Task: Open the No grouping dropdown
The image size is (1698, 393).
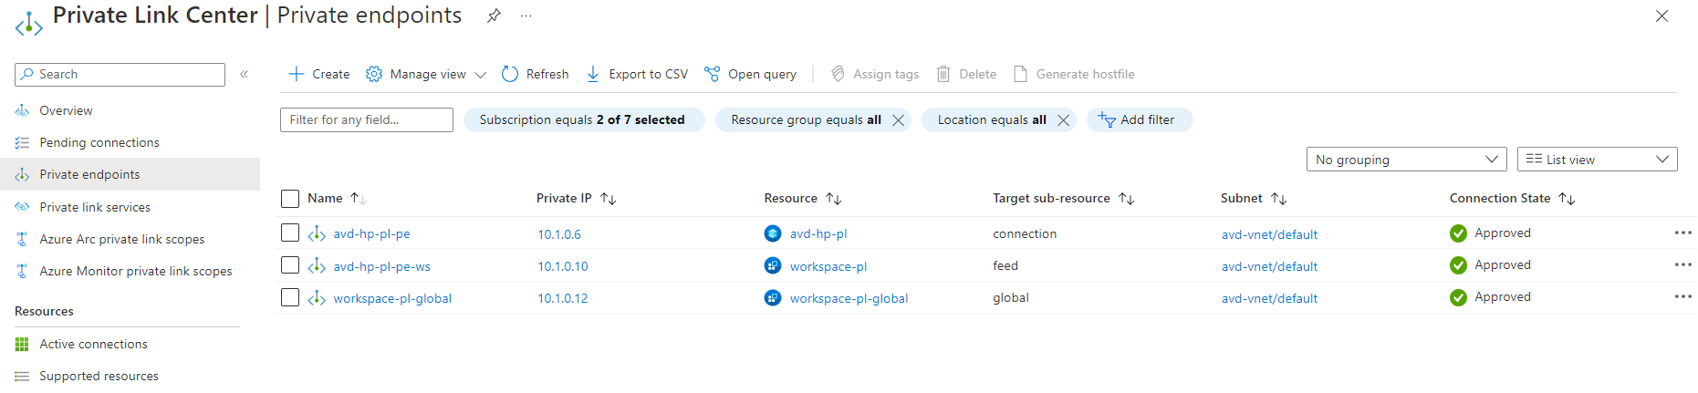Action: tap(1406, 160)
